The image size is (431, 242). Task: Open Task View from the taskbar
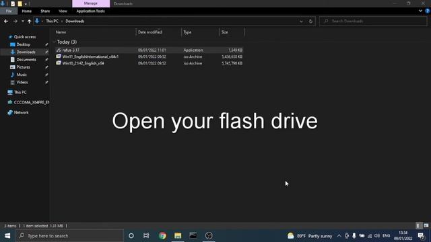pos(146,236)
